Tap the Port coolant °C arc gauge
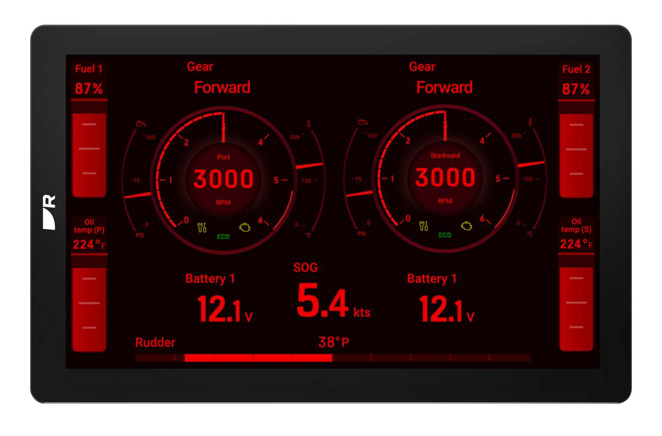The height and width of the screenshot is (436, 662). pyautogui.click(x=311, y=180)
